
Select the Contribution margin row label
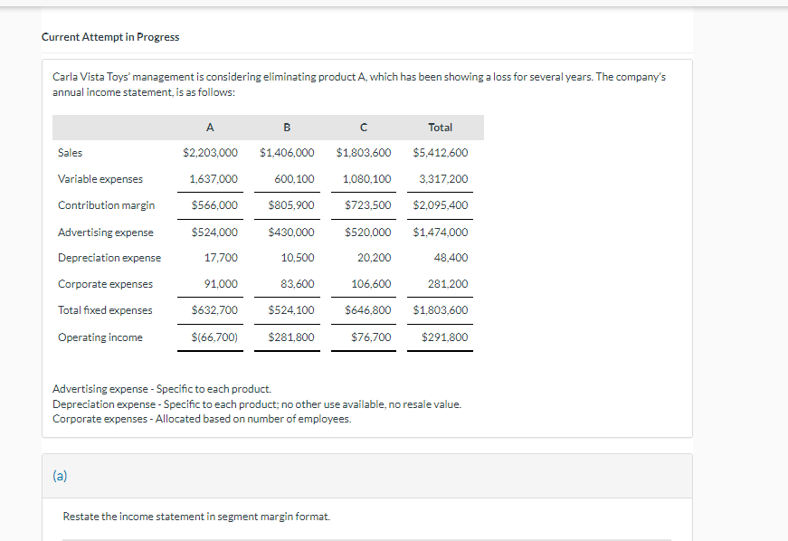tap(106, 205)
